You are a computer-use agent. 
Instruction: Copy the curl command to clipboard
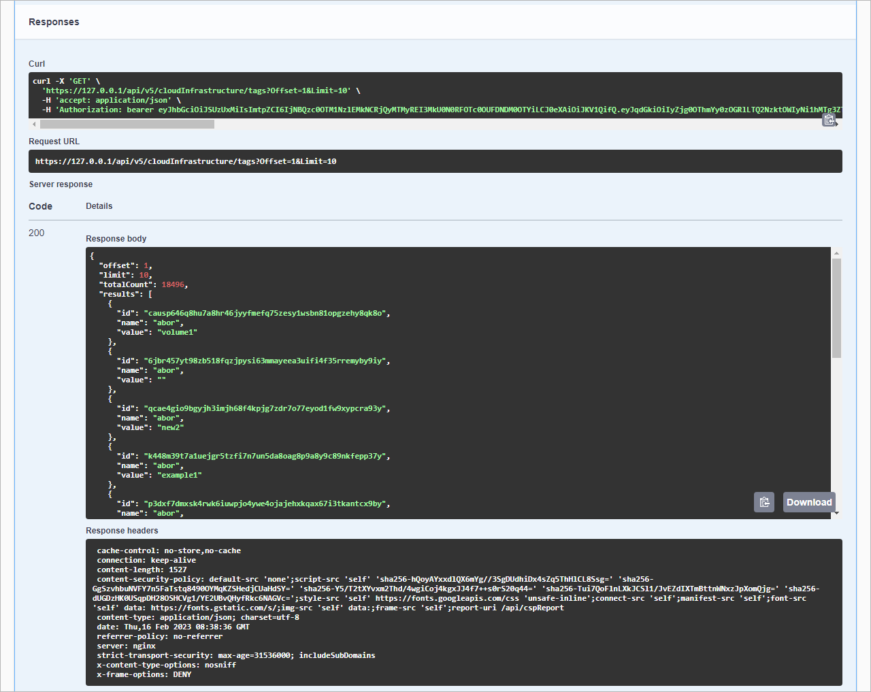click(829, 120)
